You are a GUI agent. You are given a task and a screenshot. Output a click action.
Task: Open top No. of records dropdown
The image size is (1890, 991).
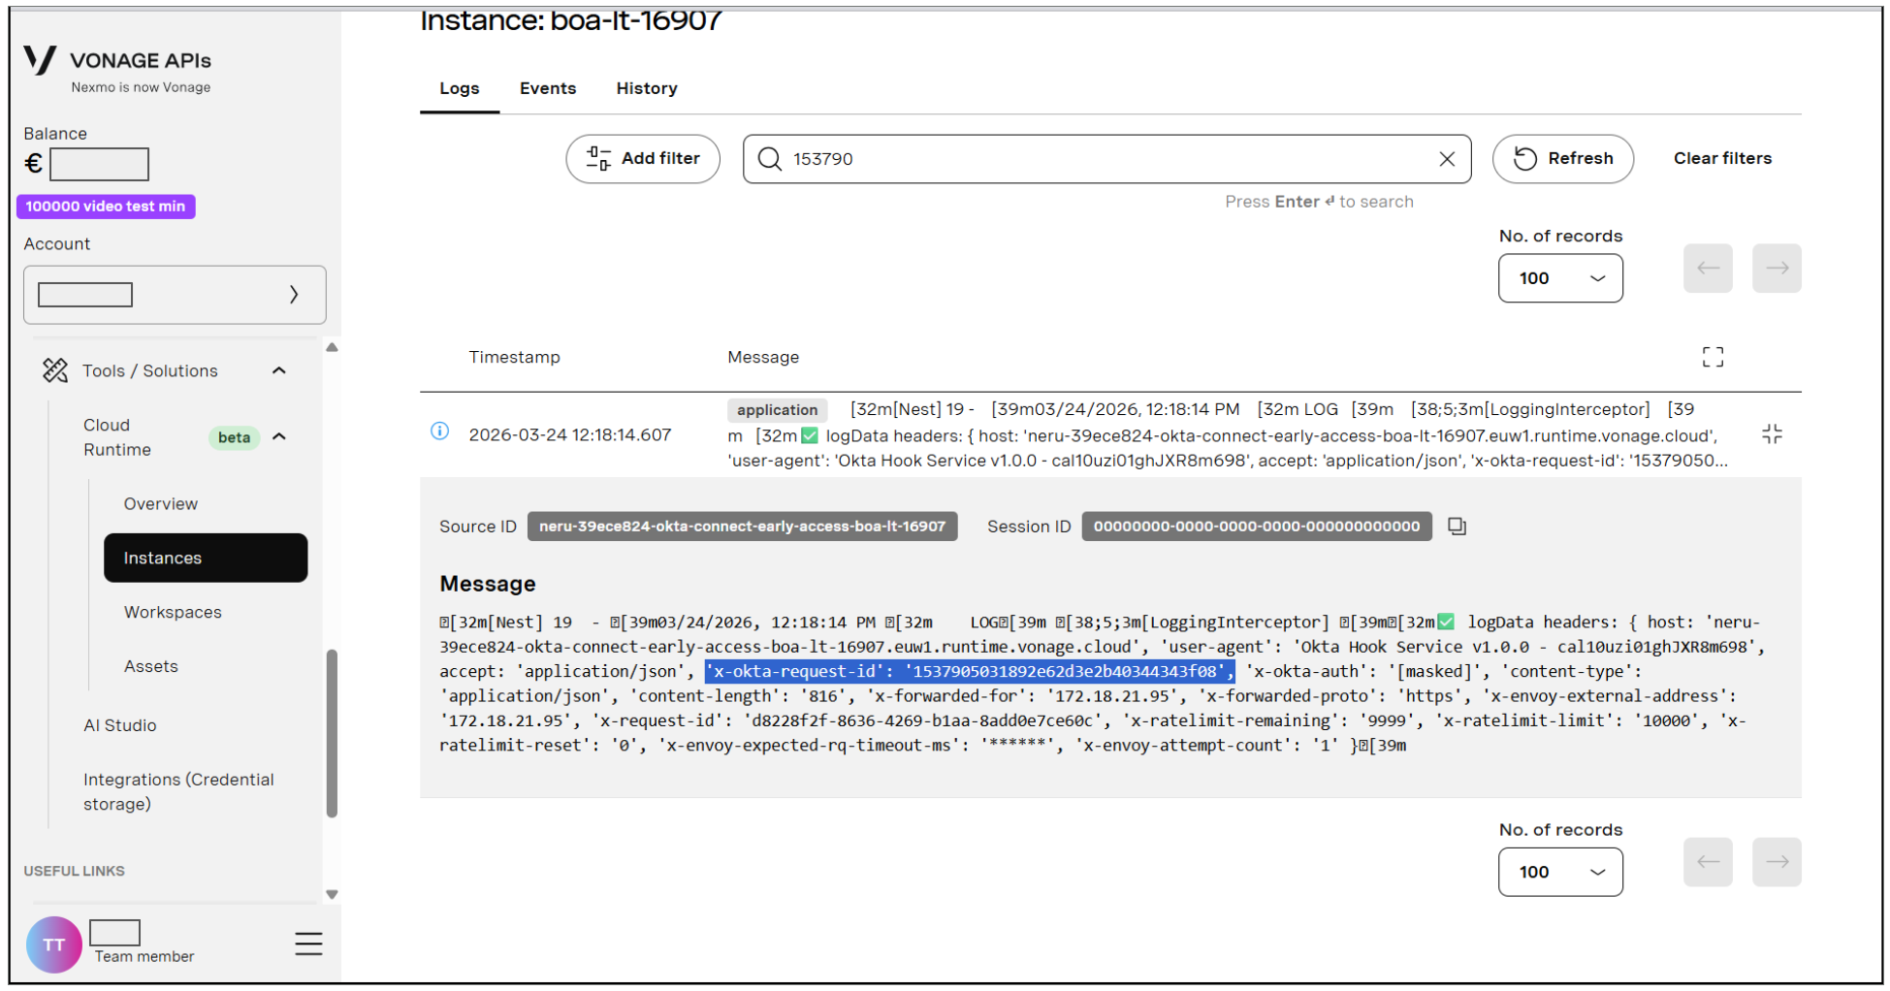[1560, 278]
